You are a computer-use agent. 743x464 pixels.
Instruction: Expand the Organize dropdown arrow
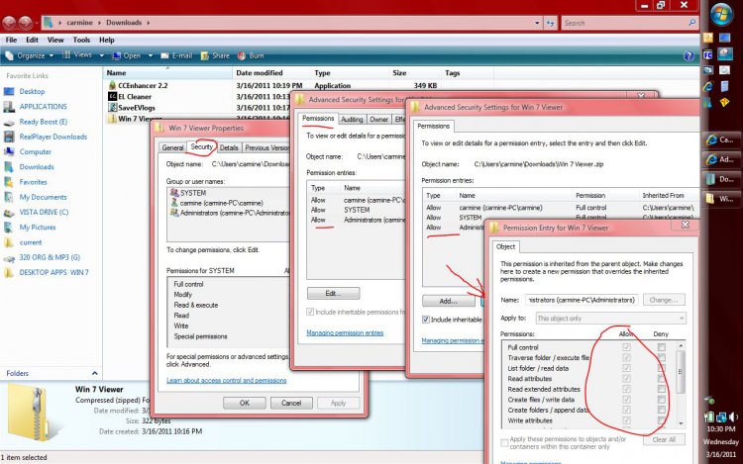pyautogui.click(x=52, y=55)
